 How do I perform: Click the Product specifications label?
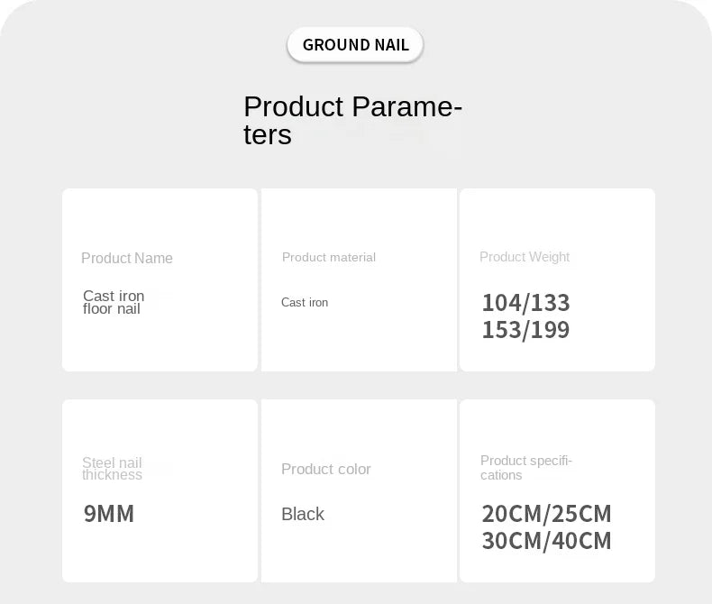pyautogui.click(x=525, y=467)
